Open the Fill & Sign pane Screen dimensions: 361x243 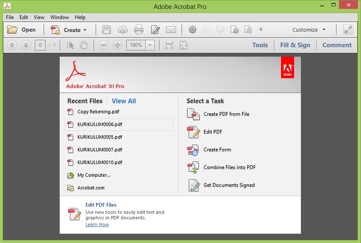click(x=295, y=45)
